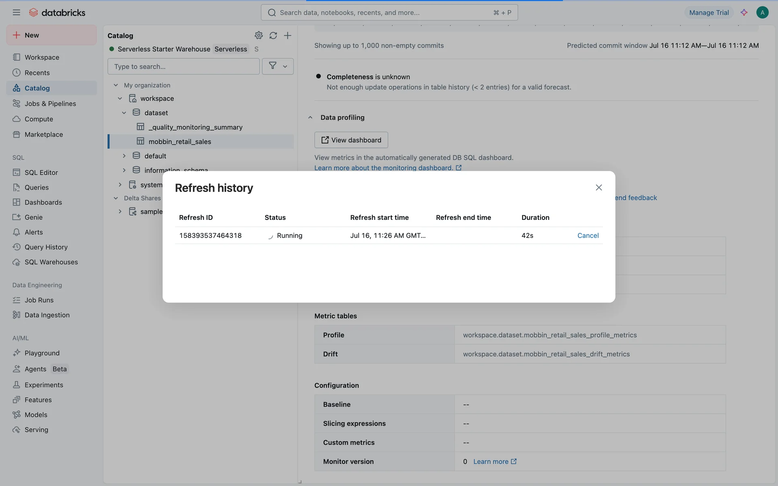Collapse the My organization group
The height and width of the screenshot is (486, 778).
tap(116, 85)
